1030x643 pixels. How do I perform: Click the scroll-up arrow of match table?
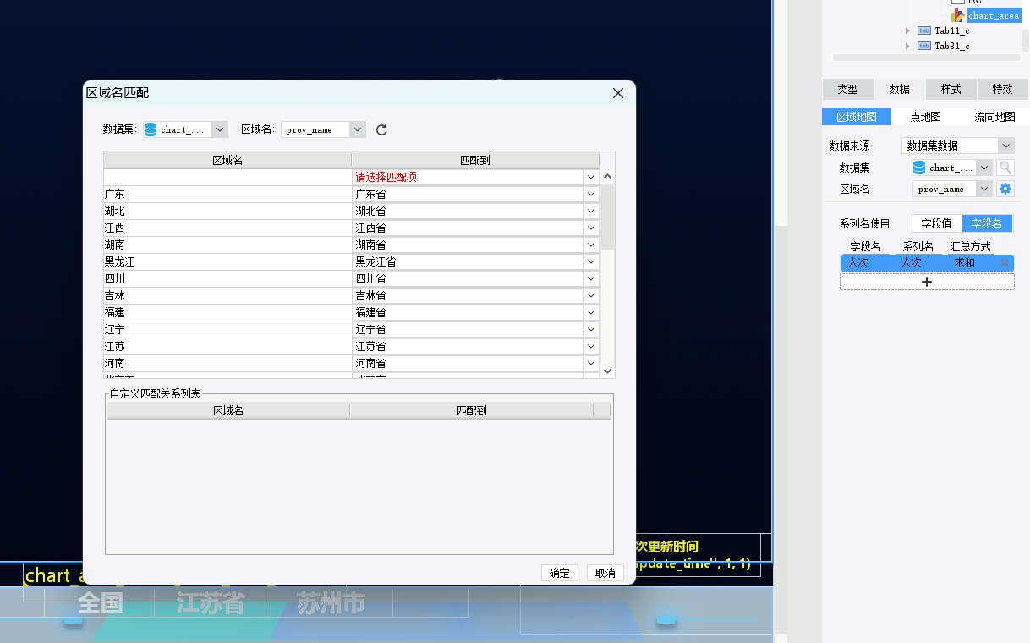(607, 177)
